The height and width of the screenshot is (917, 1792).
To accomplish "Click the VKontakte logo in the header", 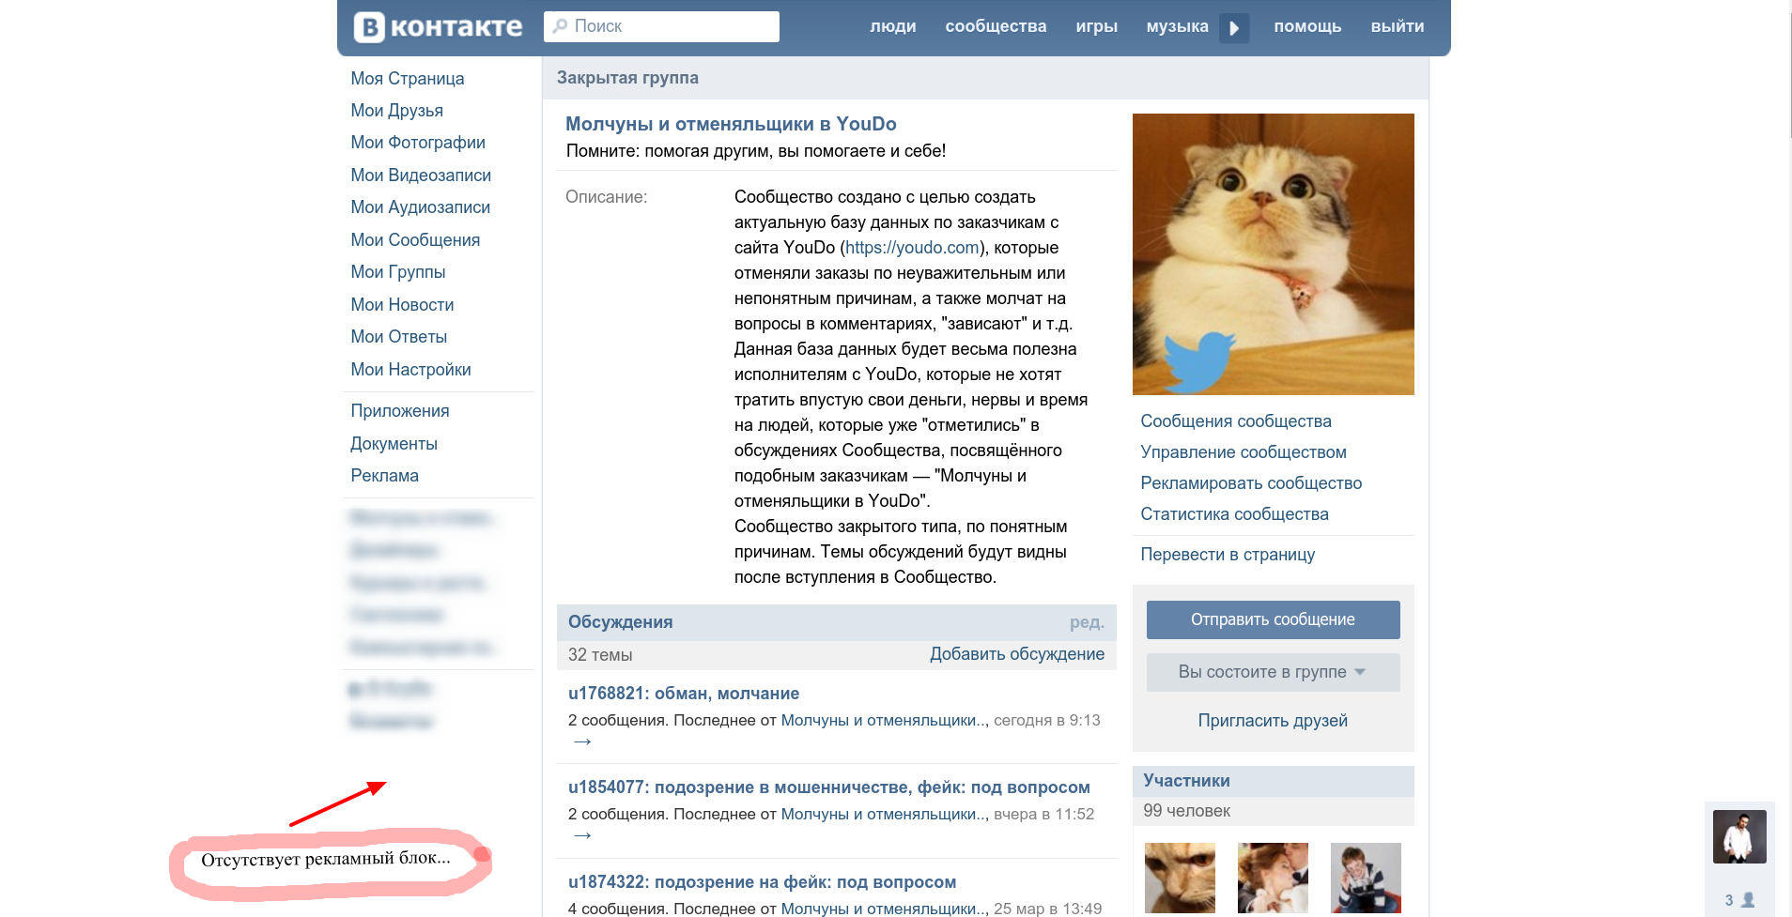I will click(438, 27).
